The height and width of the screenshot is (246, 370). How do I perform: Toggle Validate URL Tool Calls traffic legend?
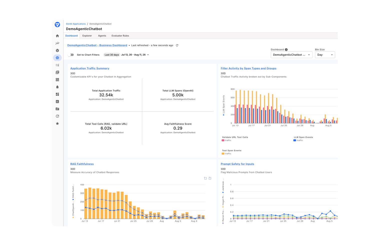[x=226, y=140]
